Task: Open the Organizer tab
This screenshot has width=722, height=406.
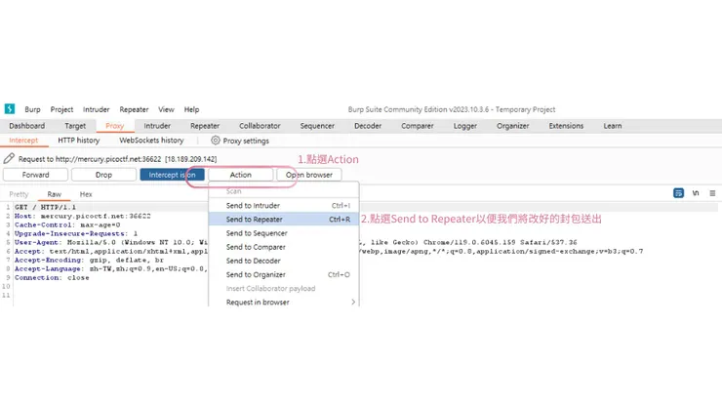Action: pos(512,126)
